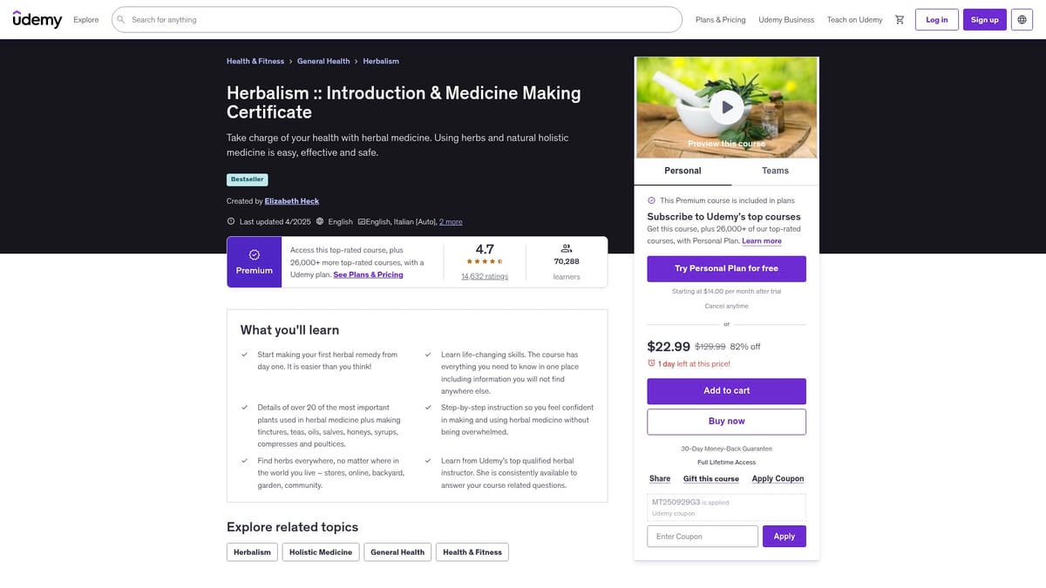Click the 'See Plans & Pricing' link
1046x588 pixels.
368,274
